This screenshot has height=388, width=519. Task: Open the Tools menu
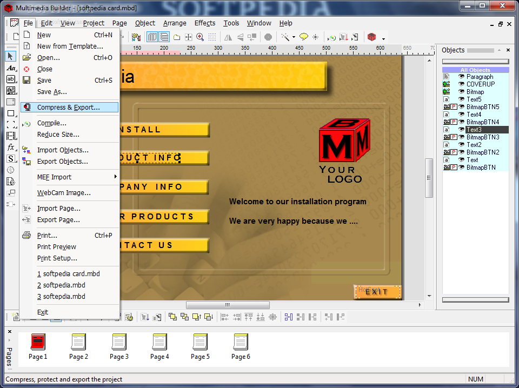tap(231, 23)
